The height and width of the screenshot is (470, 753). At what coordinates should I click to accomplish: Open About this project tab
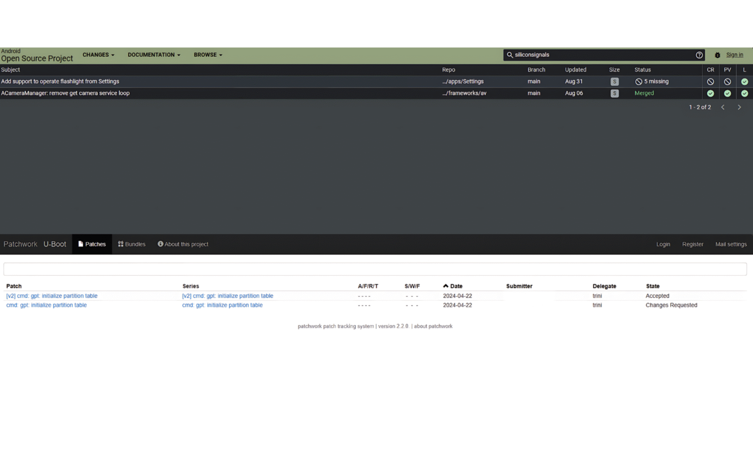click(x=183, y=244)
